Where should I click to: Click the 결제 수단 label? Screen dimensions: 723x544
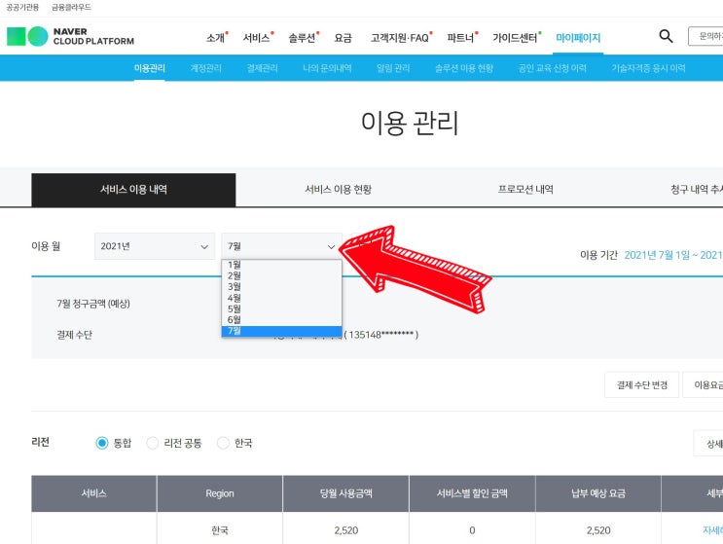(x=74, y=335)
